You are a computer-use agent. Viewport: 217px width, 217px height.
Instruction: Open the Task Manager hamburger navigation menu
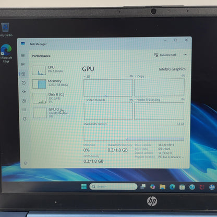coord(23,55)
